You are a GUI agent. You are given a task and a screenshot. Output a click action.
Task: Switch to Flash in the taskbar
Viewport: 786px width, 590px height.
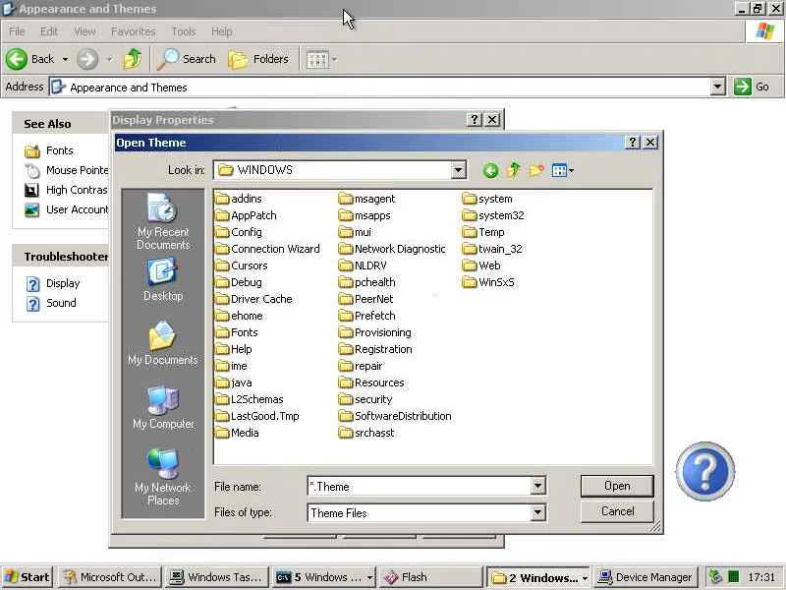(x=431, y=577)
